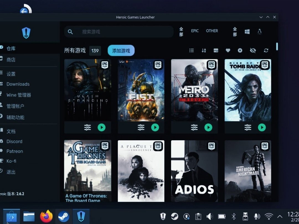
Task: Filter library to EPIC store
Action: 195,31
